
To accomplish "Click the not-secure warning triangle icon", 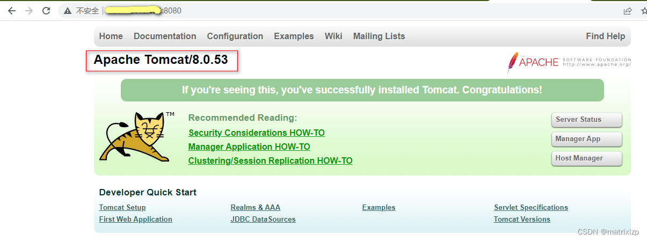I will [68, 11].
